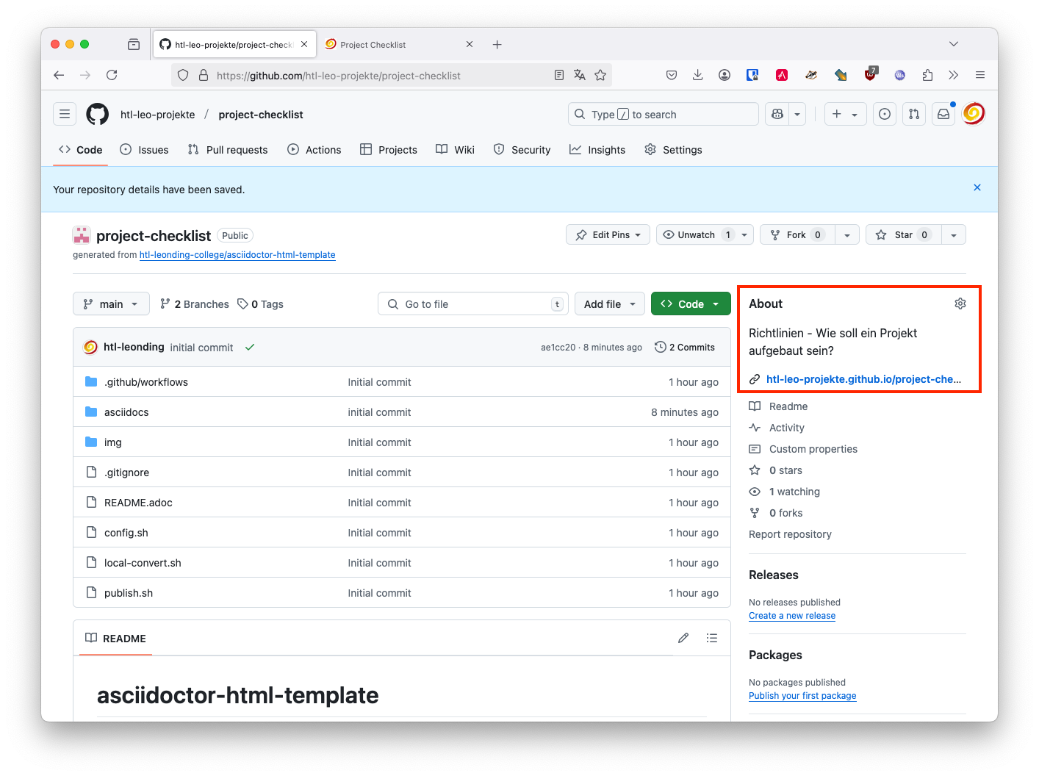Edit About settings gear icon
The height and width of the screenshot is (776, 1039).
coord(960,303)
